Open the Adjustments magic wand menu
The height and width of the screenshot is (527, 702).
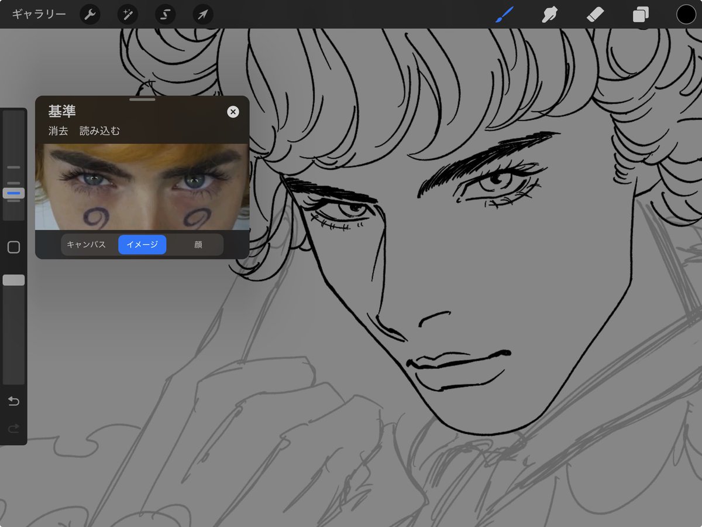[128, 15]
